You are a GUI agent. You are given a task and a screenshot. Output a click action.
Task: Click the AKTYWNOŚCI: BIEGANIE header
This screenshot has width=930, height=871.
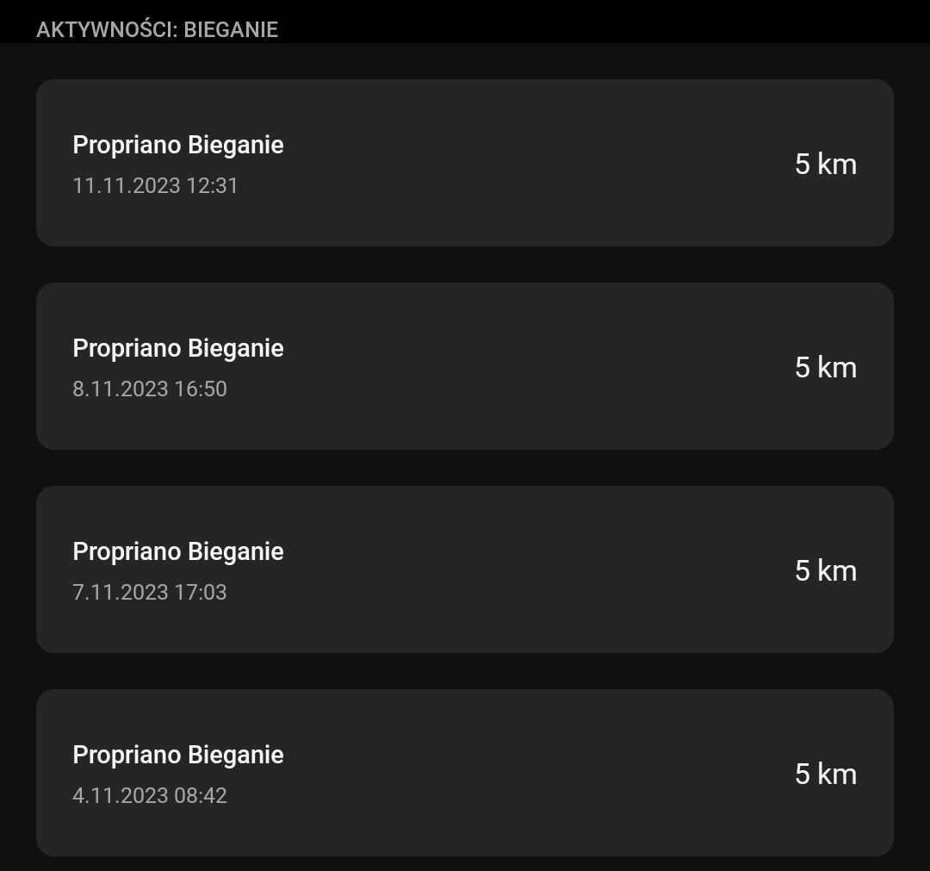[x=157, y=29]
